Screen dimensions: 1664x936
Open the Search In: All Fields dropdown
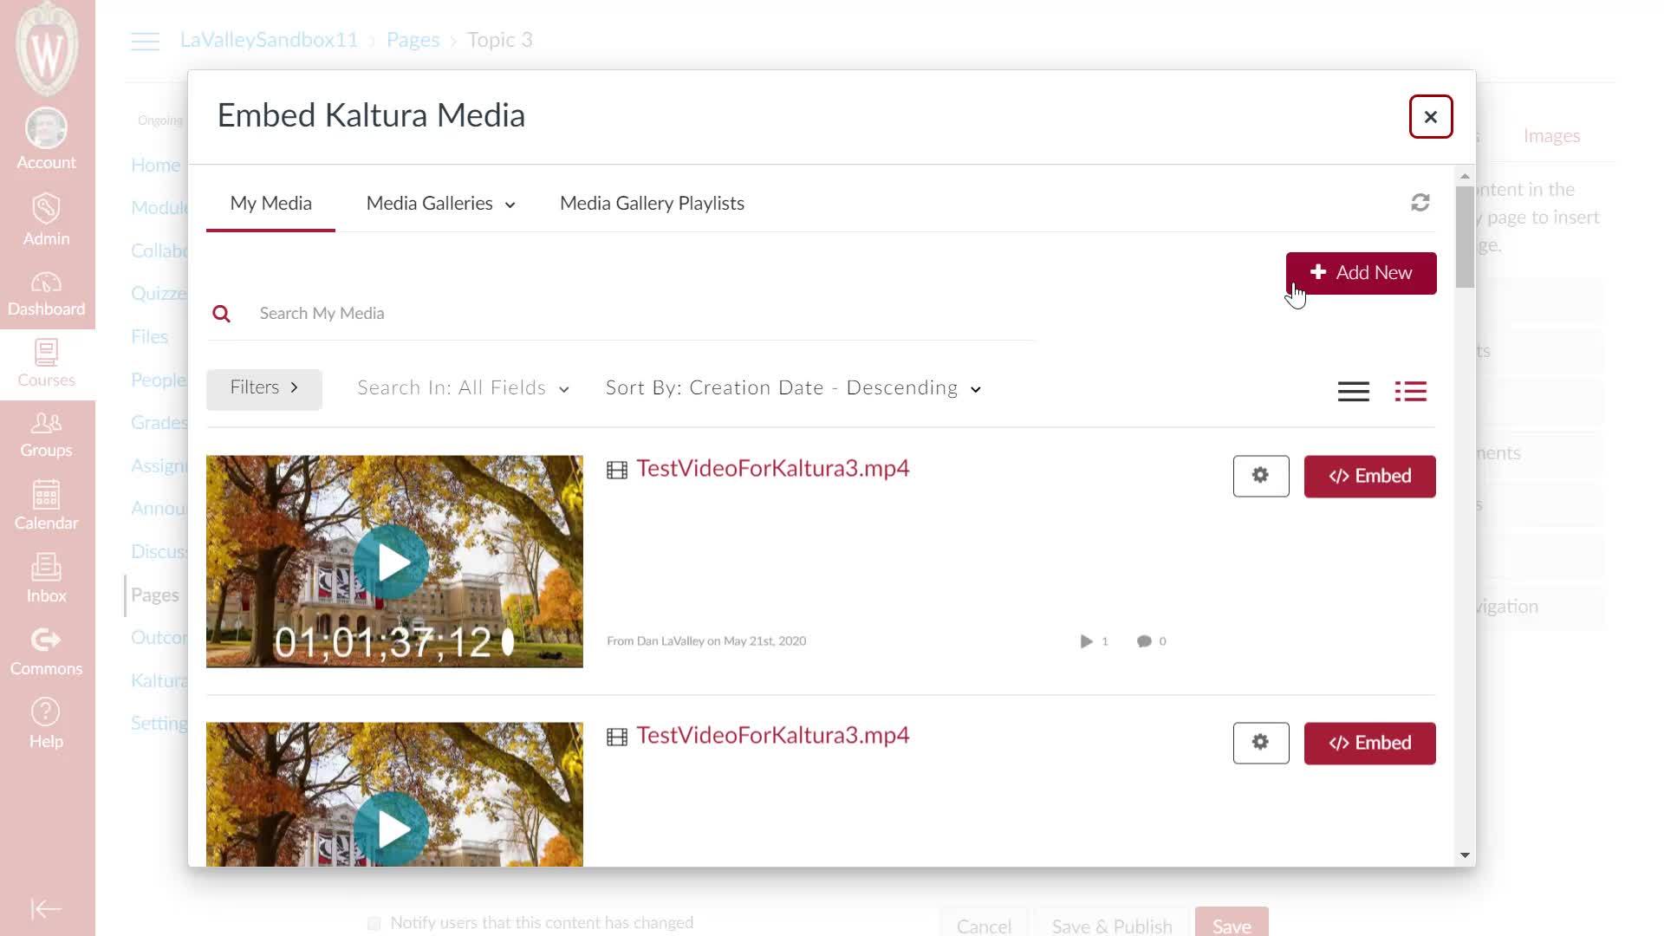(463, 388)
